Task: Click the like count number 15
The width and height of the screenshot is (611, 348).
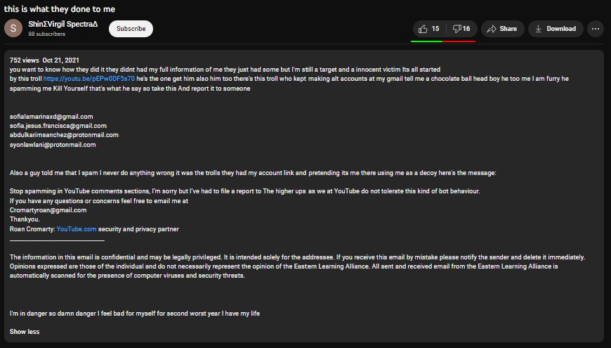Action: [435, 29]
